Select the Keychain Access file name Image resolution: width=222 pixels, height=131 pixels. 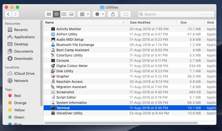tap(69, 82)
